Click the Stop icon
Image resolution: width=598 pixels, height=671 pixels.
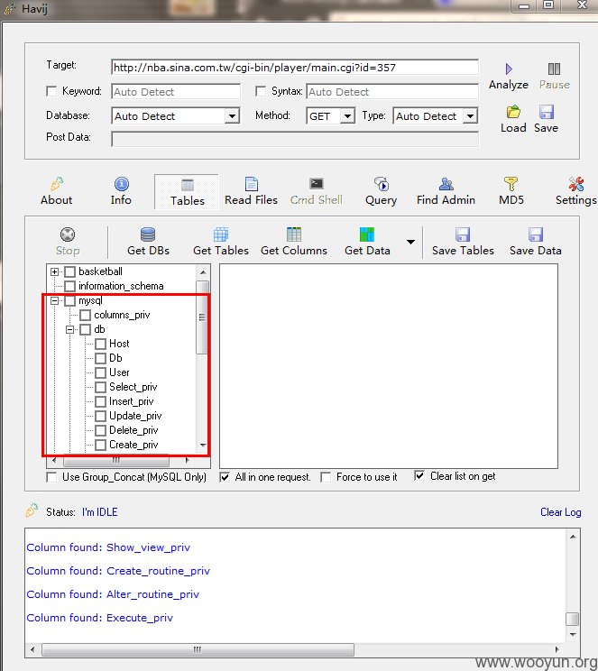(x=68, y=234)
